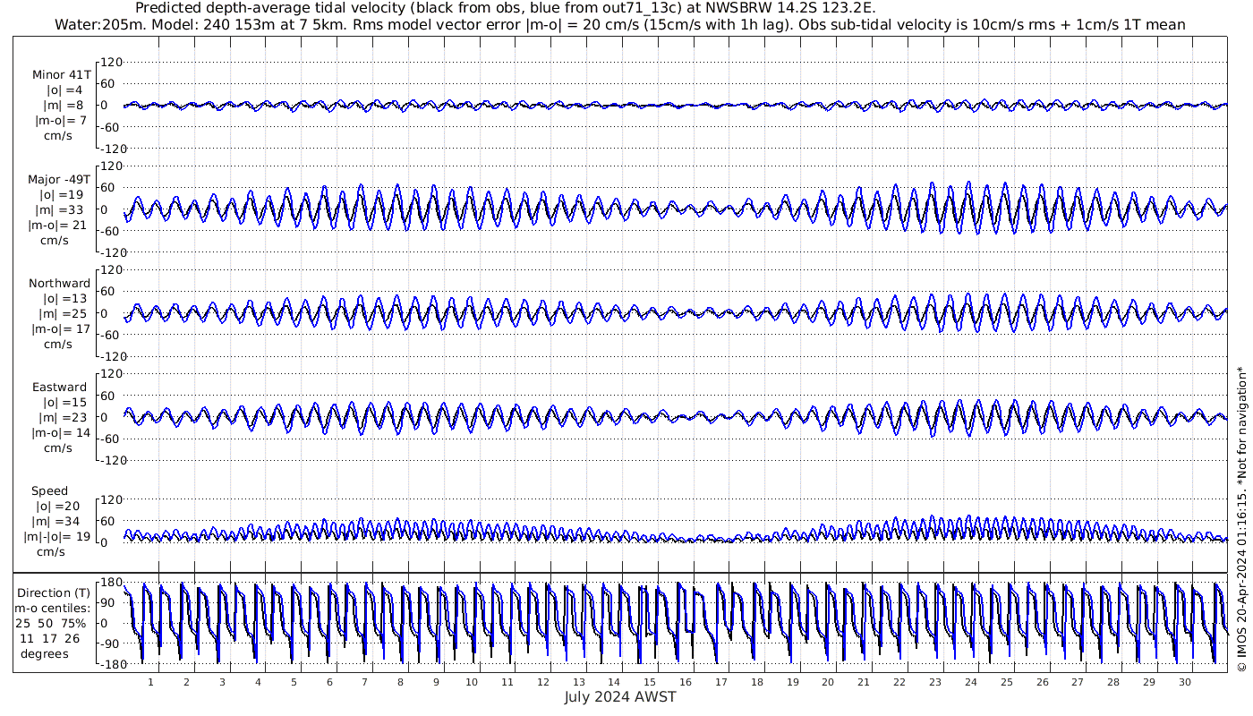Click date tick '5' on the x-axis
The image size is (1253, 716).
pyautogui.click(x=294, y=682)
